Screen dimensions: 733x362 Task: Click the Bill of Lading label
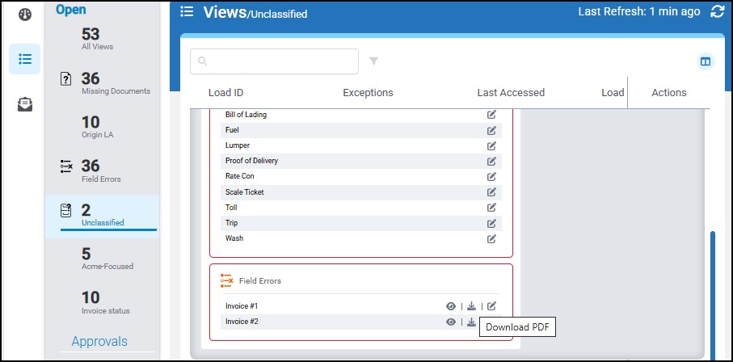(246, 115)
